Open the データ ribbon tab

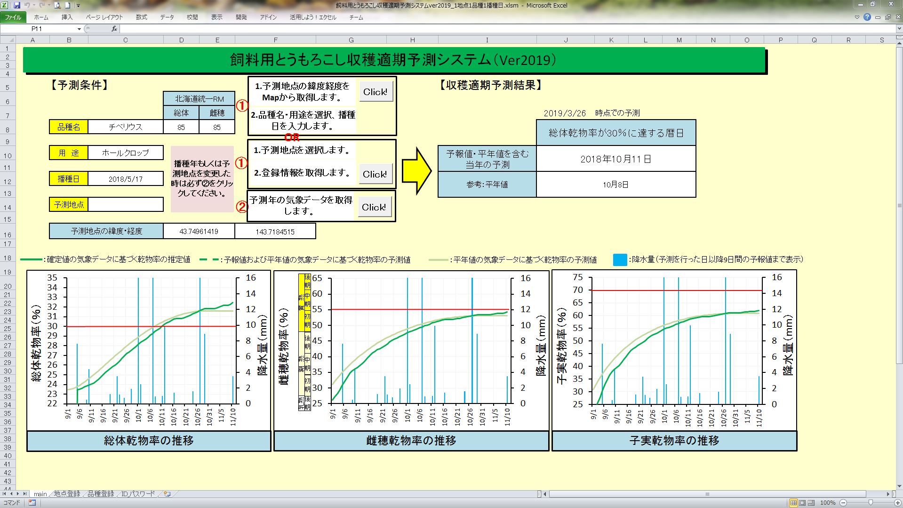[x=167, y=17]
